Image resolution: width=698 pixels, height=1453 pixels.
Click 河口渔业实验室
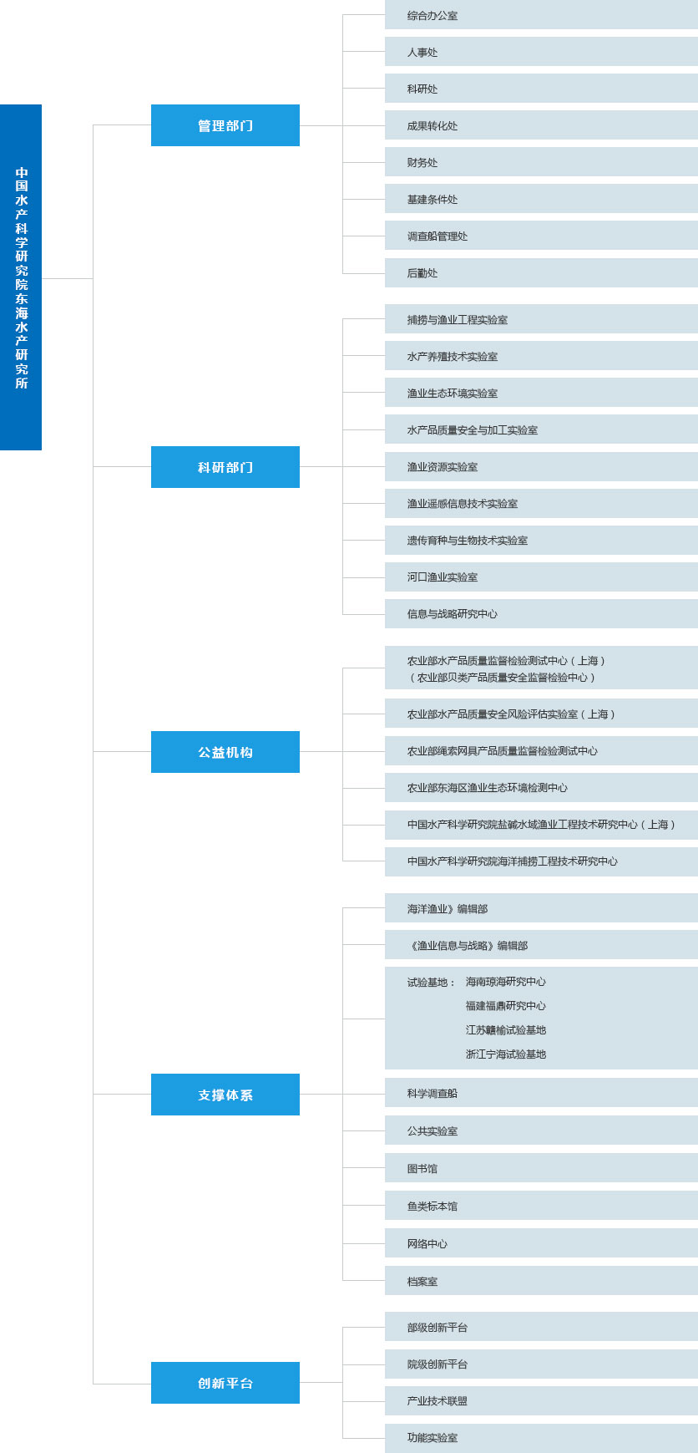tap(541, 577)
